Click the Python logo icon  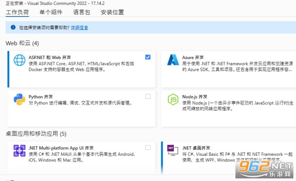[x=20, y=99]
